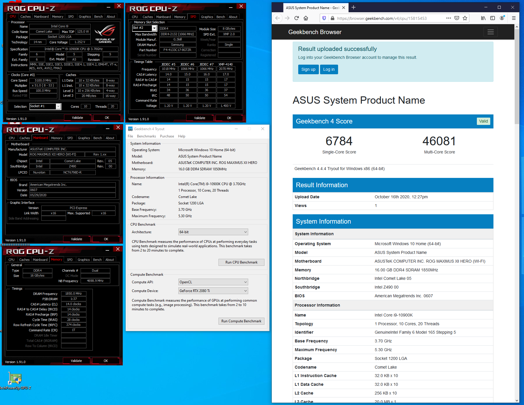This screenshot has height=405, width=524.
Task: Close the ASUS System Product Name tab
Action: tap(344, 8)
